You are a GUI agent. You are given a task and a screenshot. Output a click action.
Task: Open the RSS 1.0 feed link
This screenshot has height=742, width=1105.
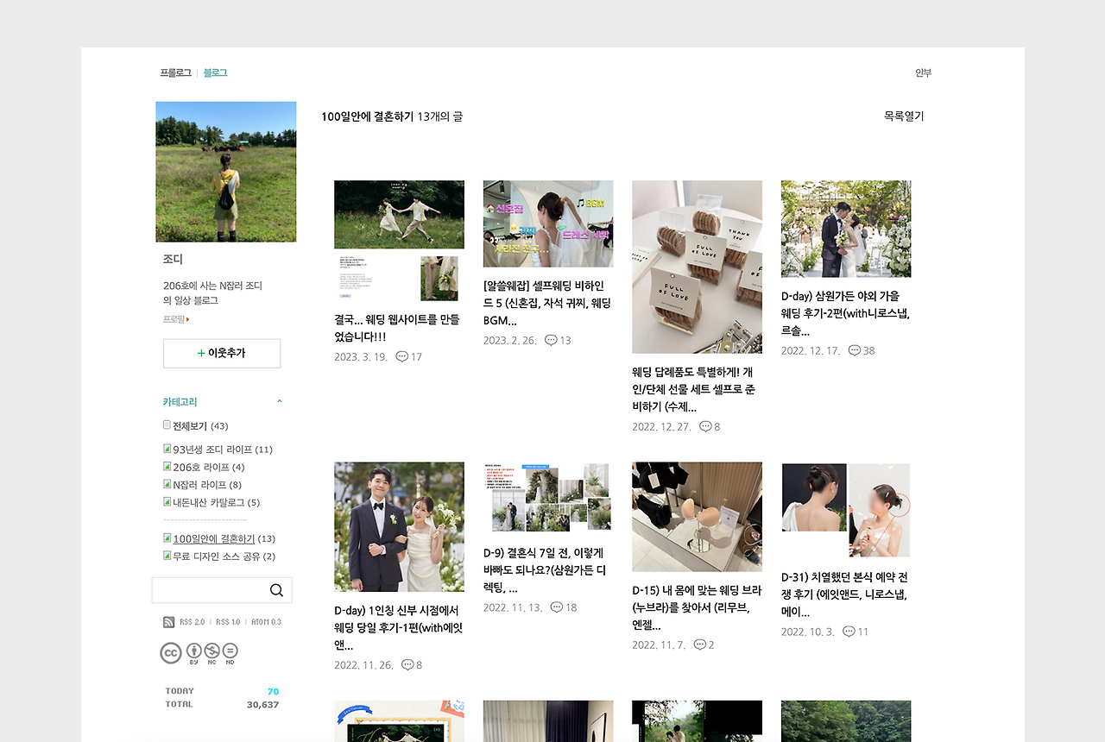tap(228, 622)
